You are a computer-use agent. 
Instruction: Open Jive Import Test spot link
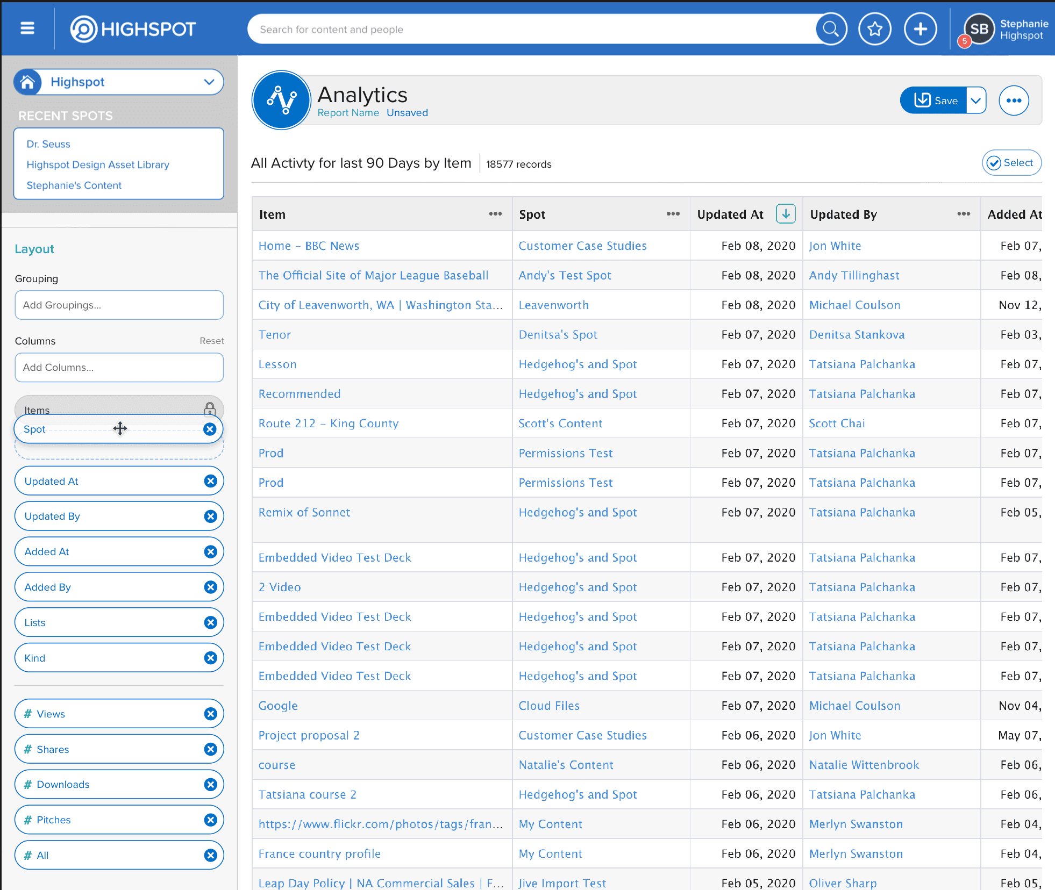[562, 883]
